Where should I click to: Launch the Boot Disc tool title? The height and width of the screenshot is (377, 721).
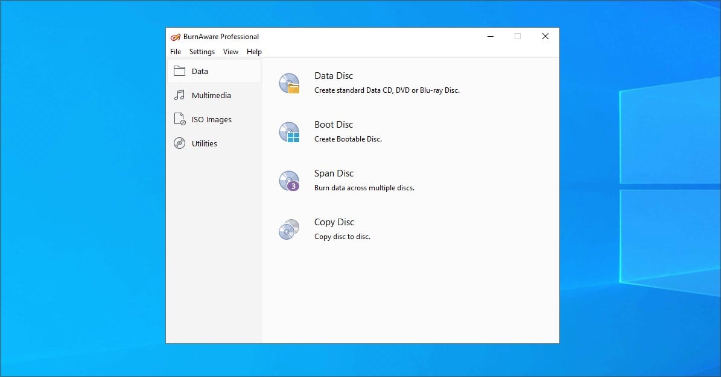tap(334, 125)
